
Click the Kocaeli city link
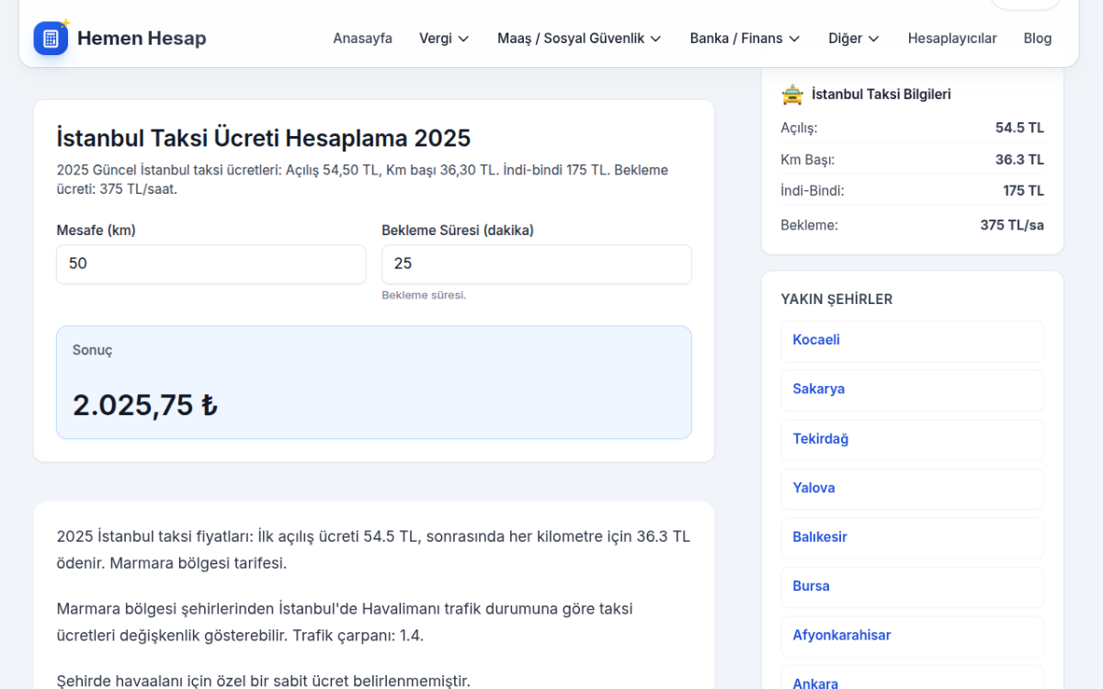coord(815,339)
